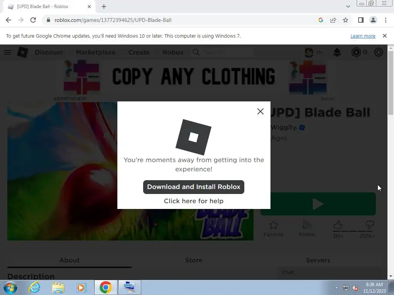Dismiss the Chrome update notification bar
Screen dimensions: 394x295
click(385, 36)
